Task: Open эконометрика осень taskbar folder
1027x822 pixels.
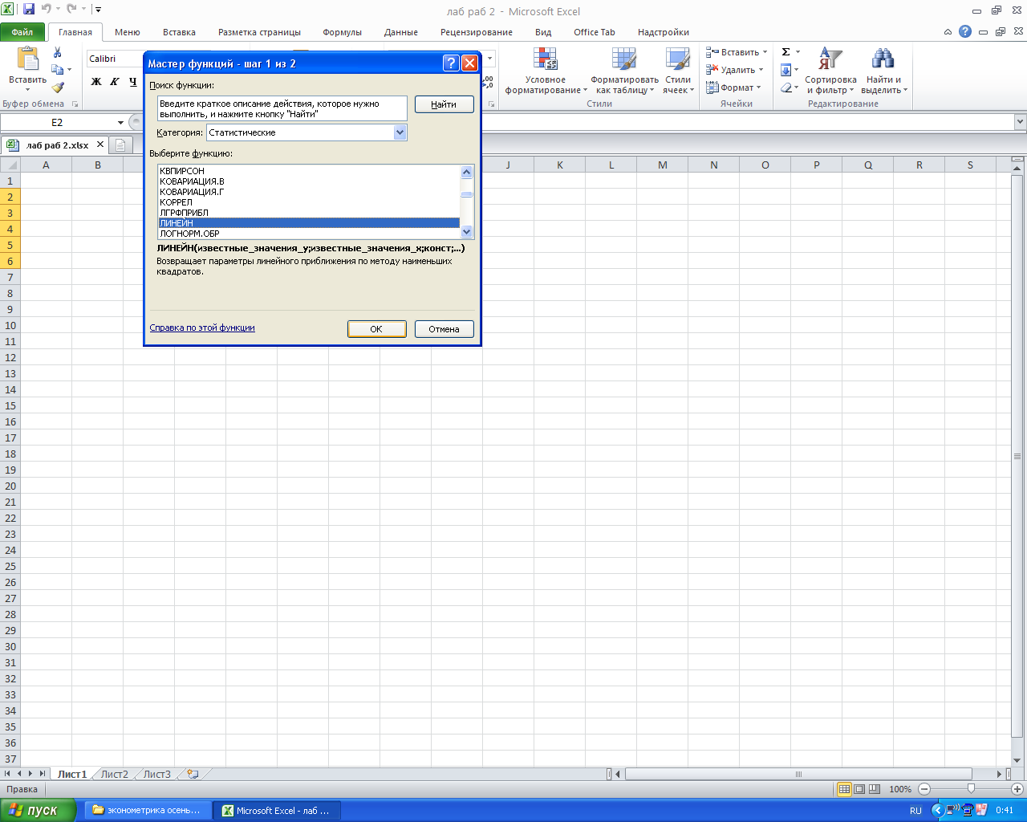Action: point(148,811)
